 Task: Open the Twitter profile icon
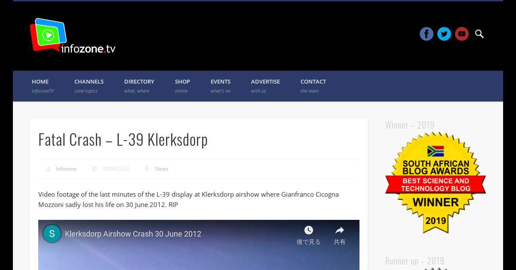click(444, 34)
